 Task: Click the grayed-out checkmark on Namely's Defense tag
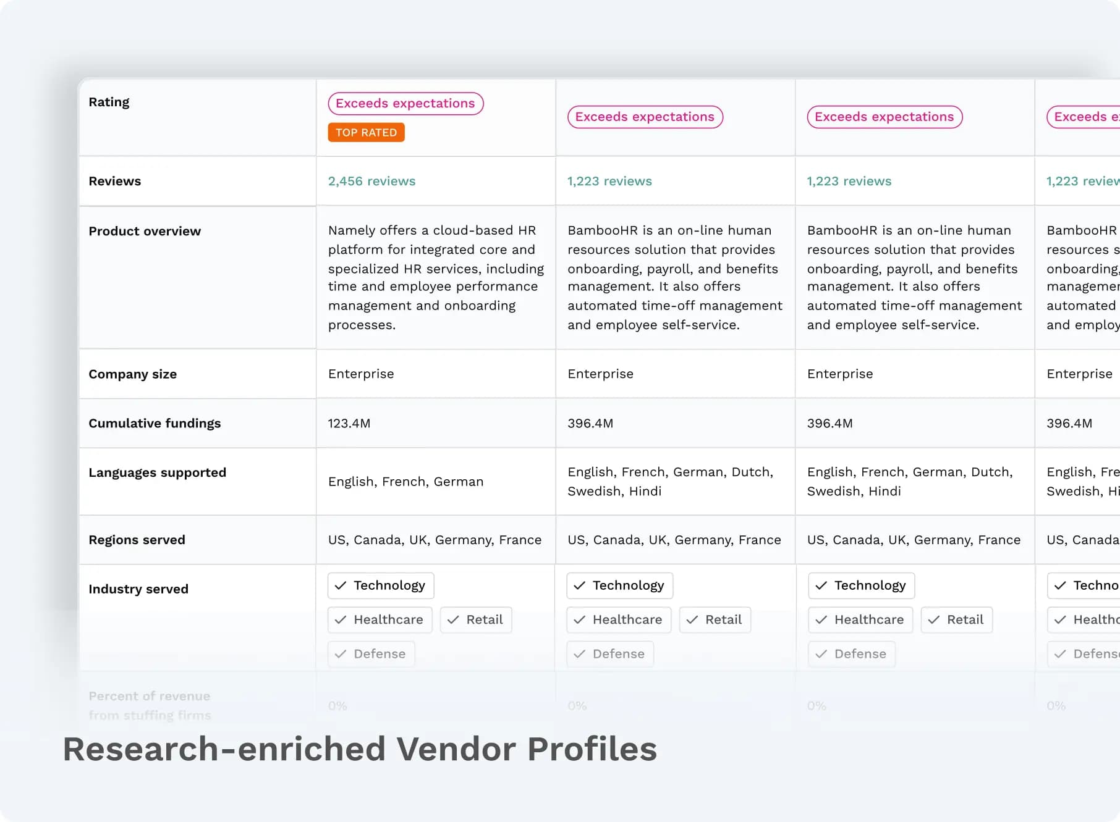tap(341, 653)
